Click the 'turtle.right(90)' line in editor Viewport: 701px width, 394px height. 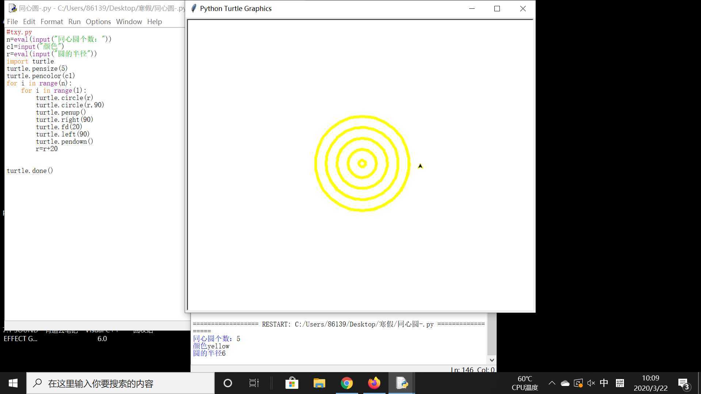tap(64, 120)
